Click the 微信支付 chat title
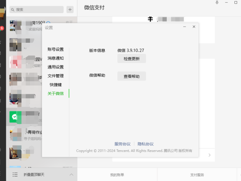241x181 pixels. click(x=94, y=8)
